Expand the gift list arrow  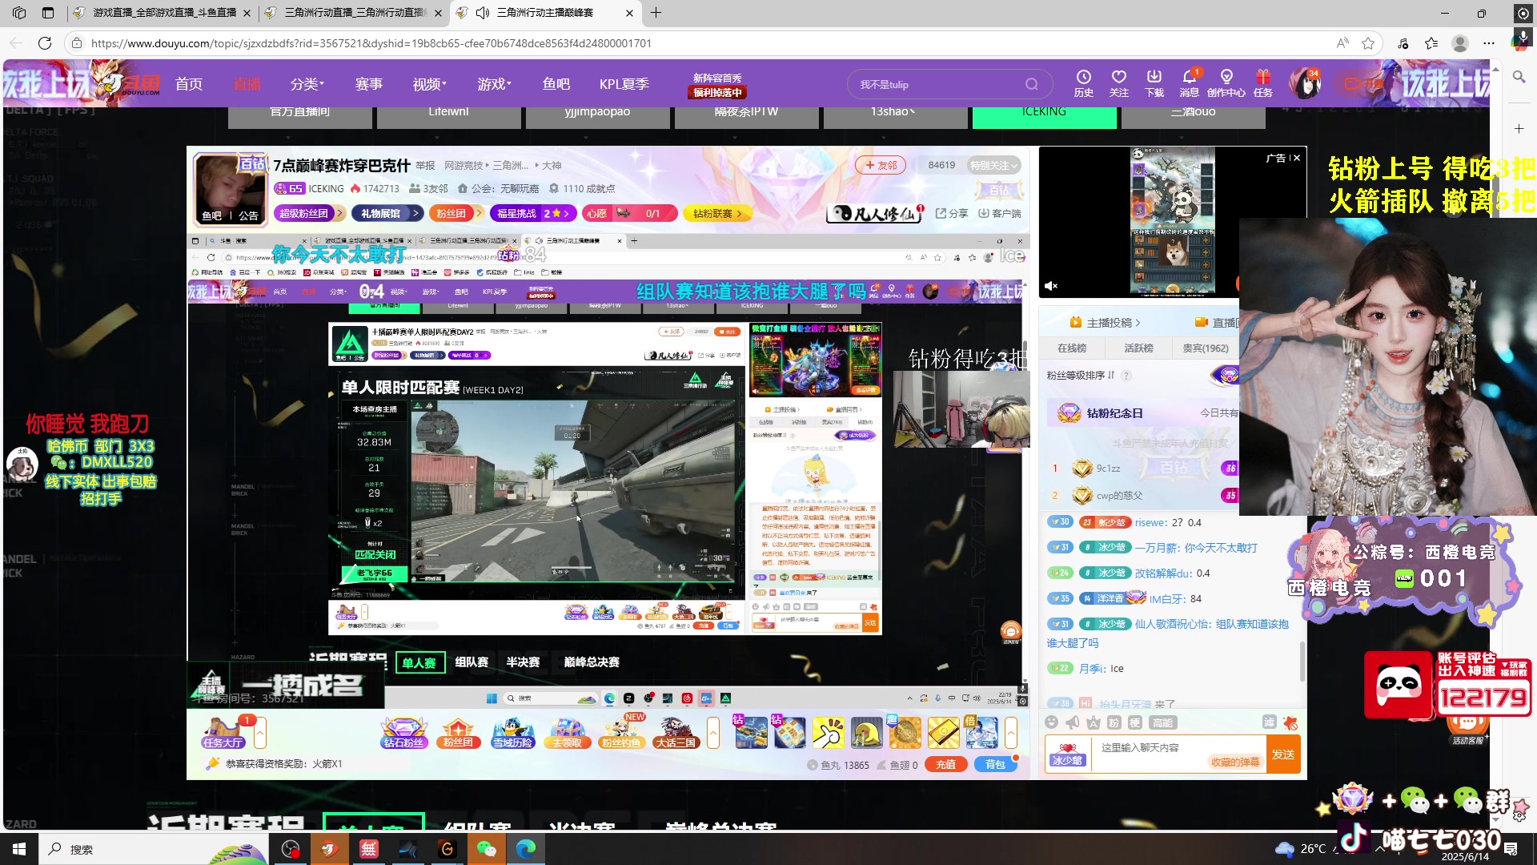(x=1011, y=733)
